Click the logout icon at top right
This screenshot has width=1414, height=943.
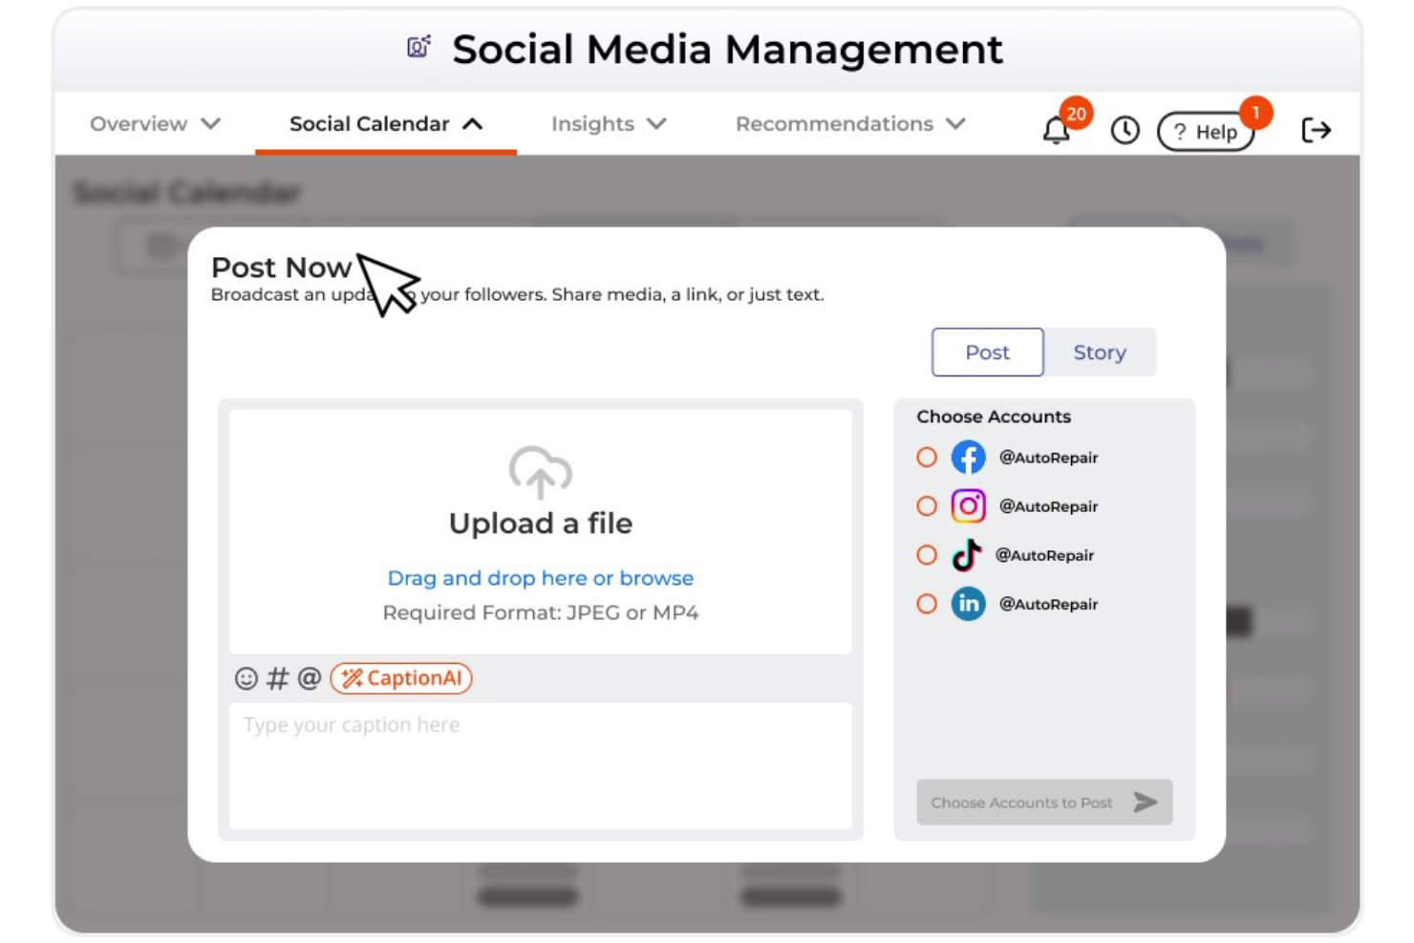pyautogui.click(x=1318, y=129)
